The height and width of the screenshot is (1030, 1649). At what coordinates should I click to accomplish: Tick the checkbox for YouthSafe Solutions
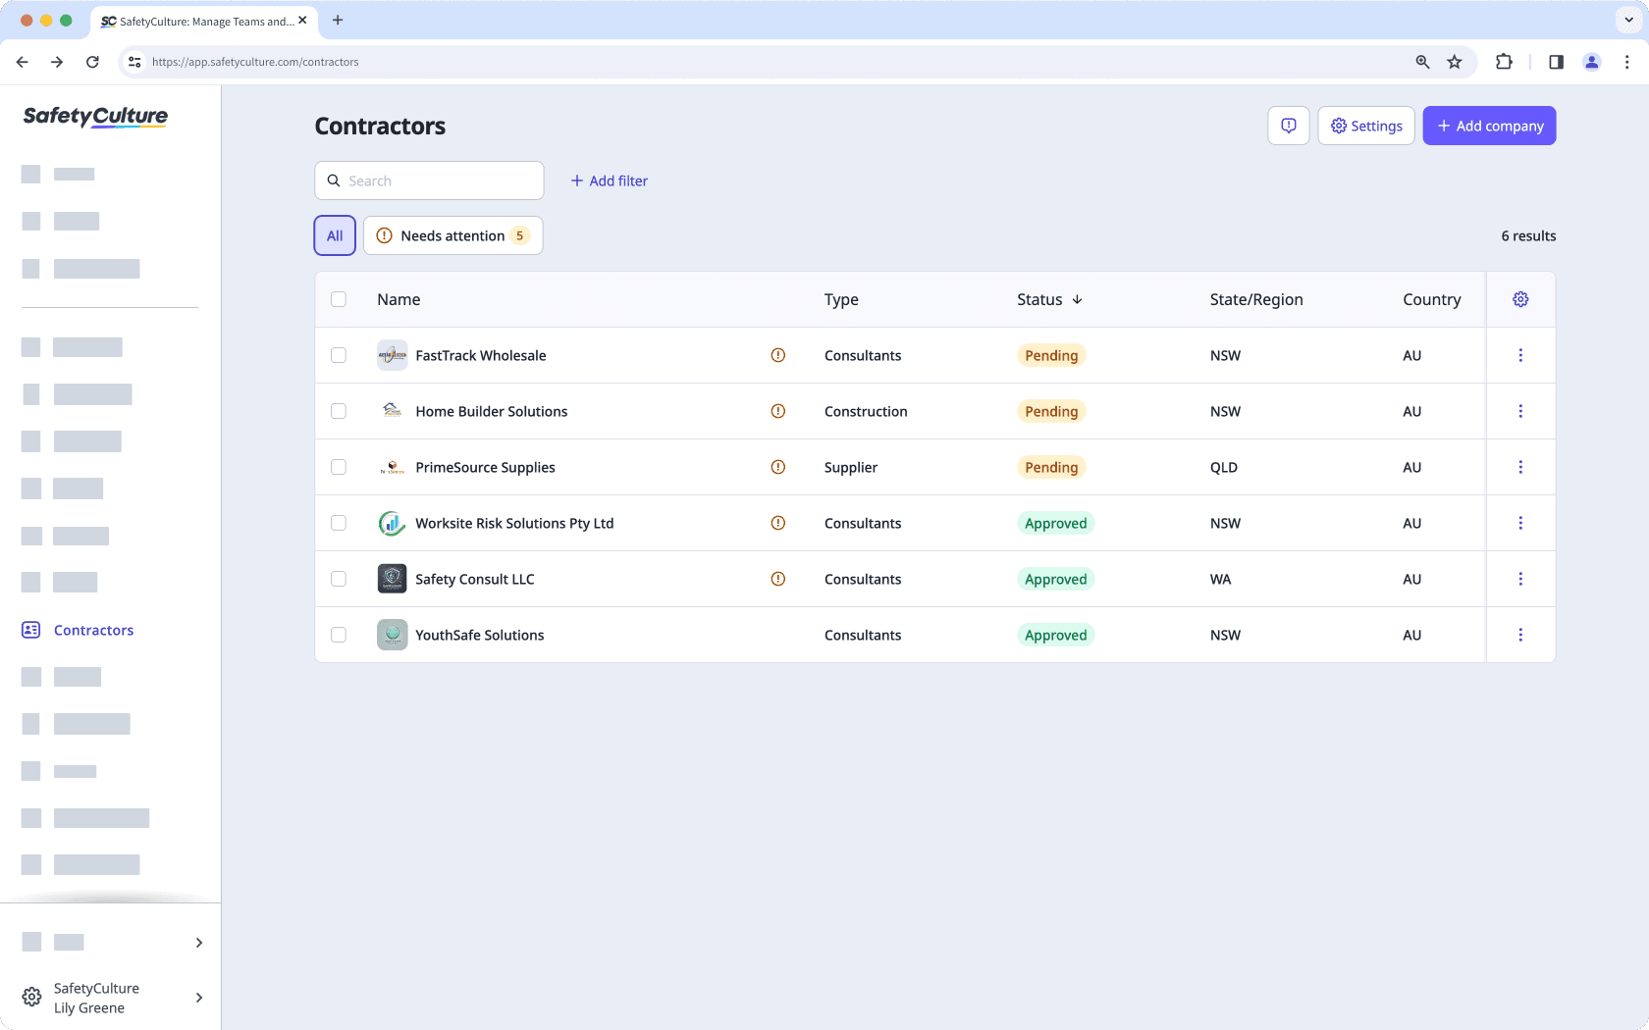click(x=339, y=635)
